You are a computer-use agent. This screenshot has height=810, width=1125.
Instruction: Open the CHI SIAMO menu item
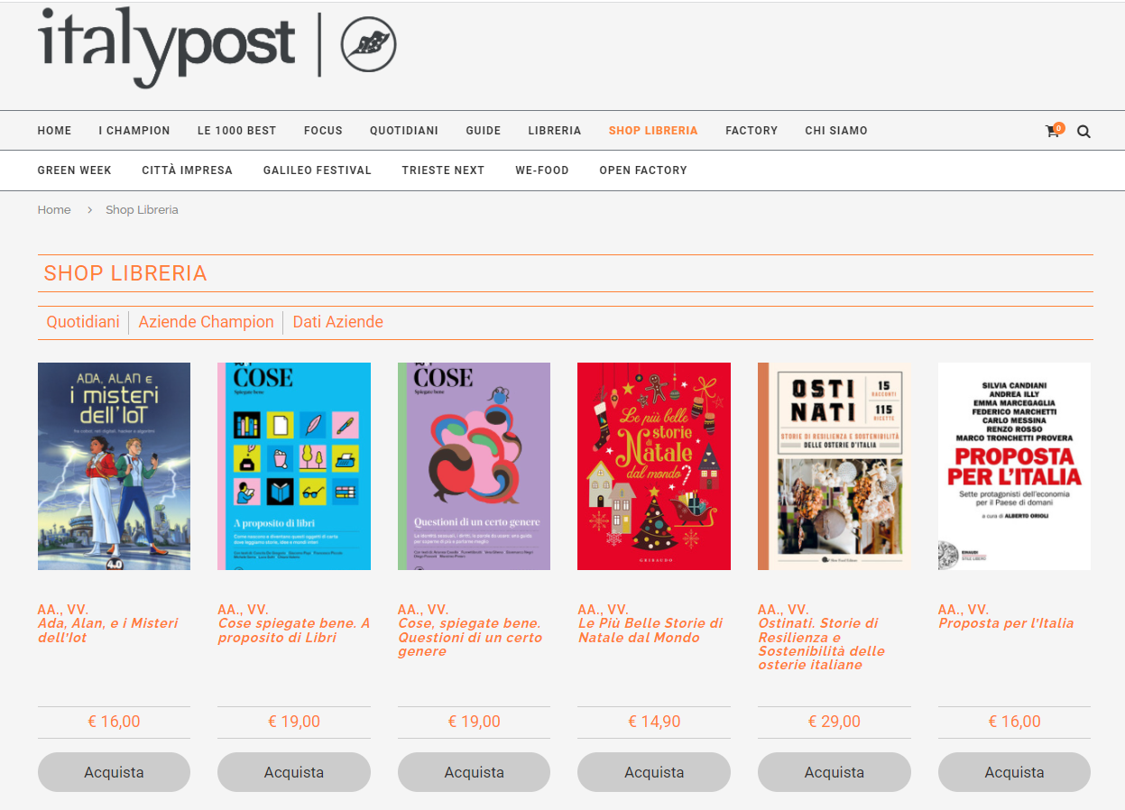coord(836,131)
